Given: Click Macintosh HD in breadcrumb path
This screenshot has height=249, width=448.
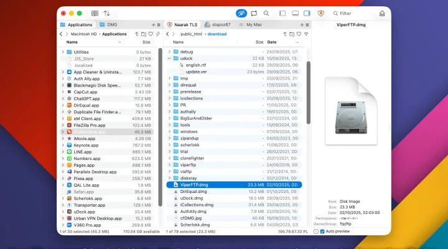Looking at the screenshot, I should (x=84, y=34).
